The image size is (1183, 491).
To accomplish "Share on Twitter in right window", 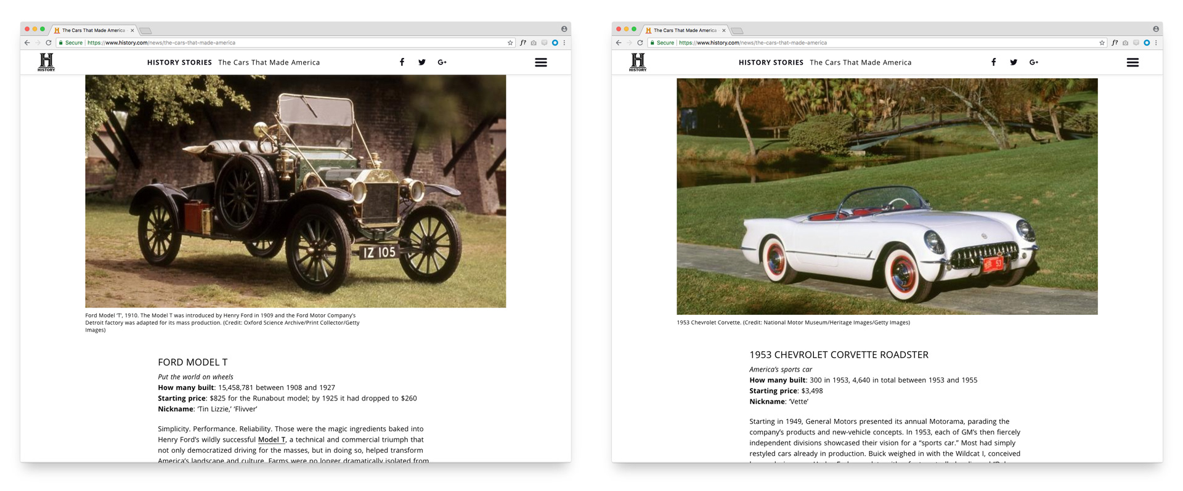I will [x=1014, y=62].
